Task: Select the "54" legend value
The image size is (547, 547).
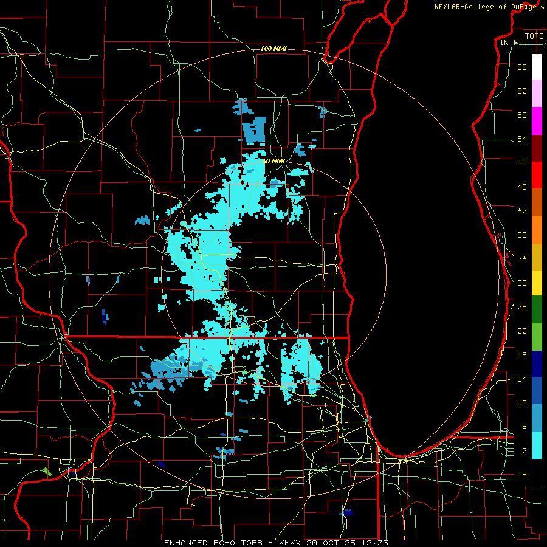Action: [522, 139]
